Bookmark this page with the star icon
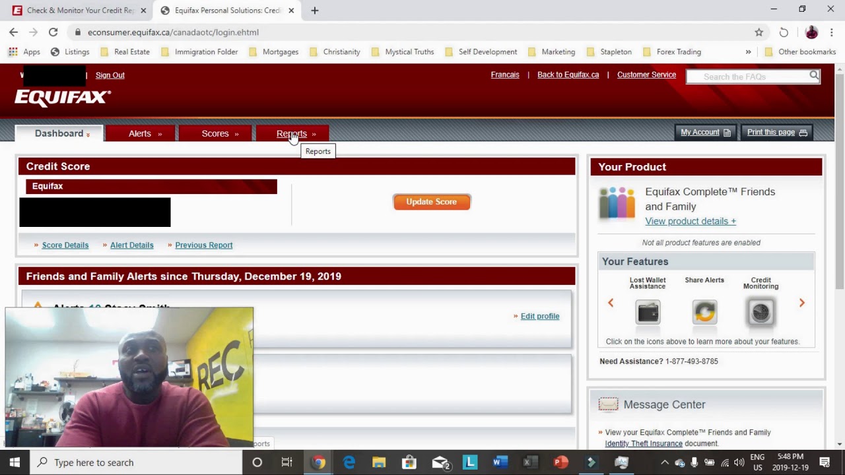 (x=759, y=32)
